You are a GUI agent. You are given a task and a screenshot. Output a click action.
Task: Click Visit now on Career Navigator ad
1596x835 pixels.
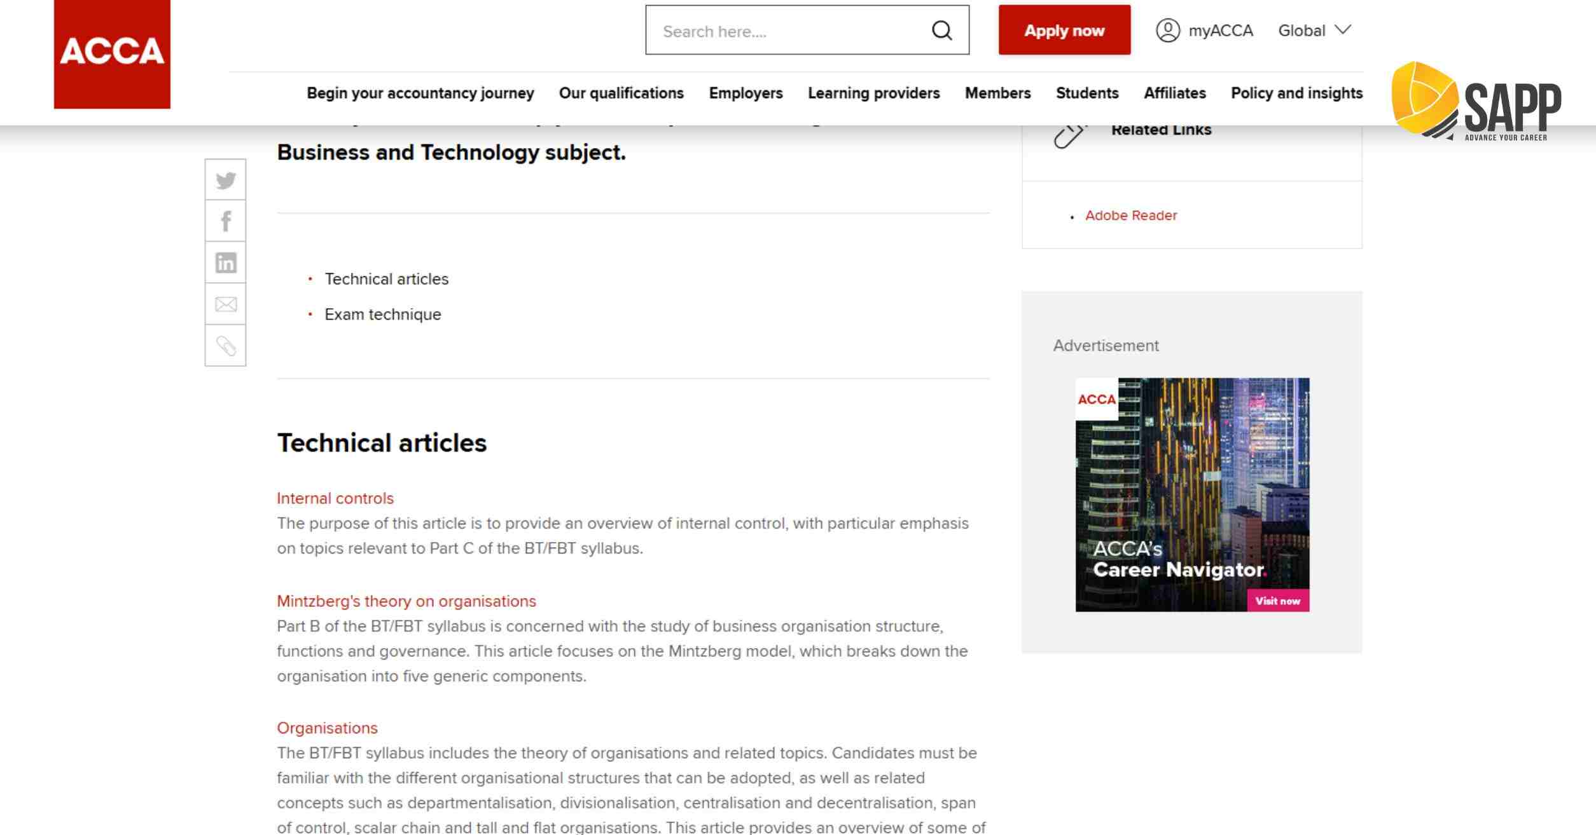[x=1277, y=601]
